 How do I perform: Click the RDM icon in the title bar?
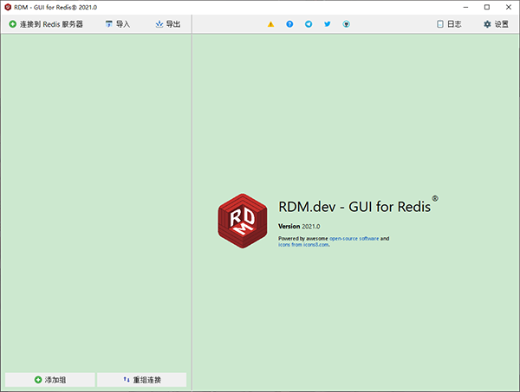coord(8,7)
